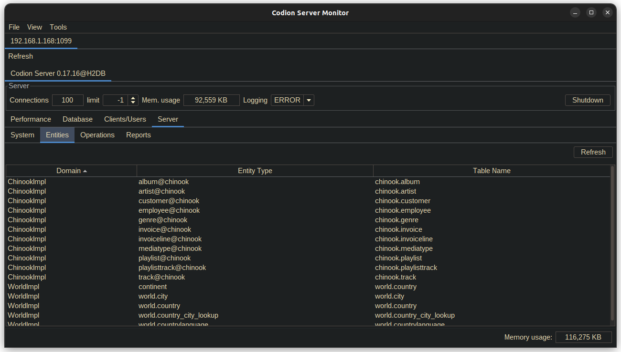Decrease connection limit with down arrow
This screenshot has height=352, width=621.
click(x=133, y=103)
